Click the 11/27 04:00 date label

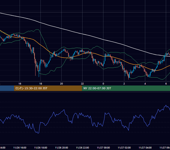pyautogui.click(x=145, y=147)
